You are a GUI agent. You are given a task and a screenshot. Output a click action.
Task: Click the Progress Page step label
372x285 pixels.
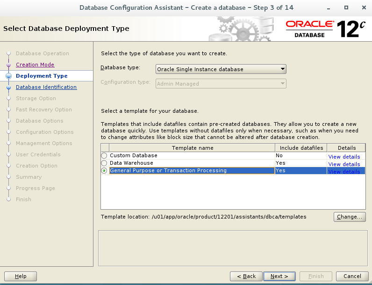click(36, 188)
